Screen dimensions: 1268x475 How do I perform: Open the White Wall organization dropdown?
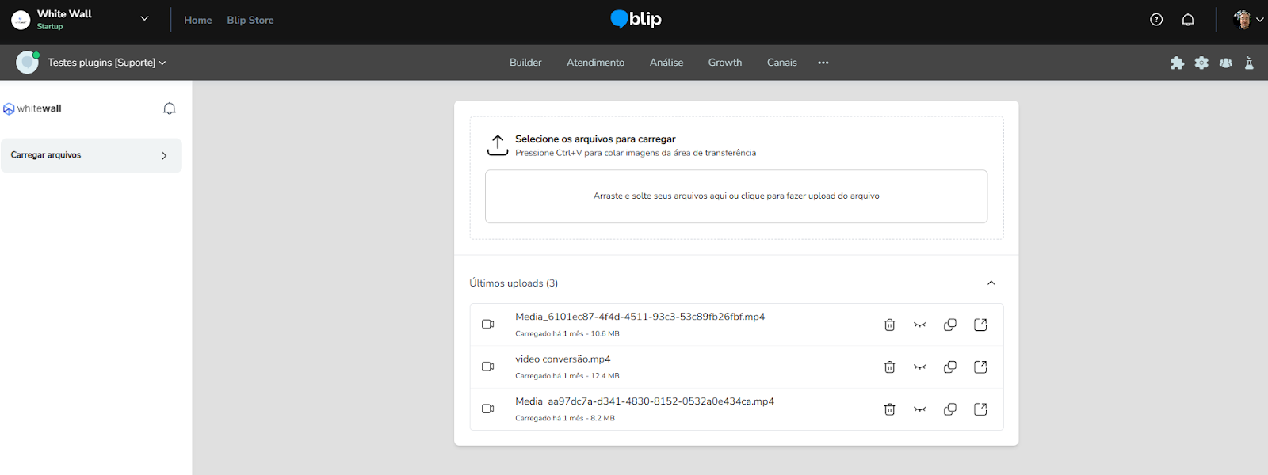coord(144,19)
